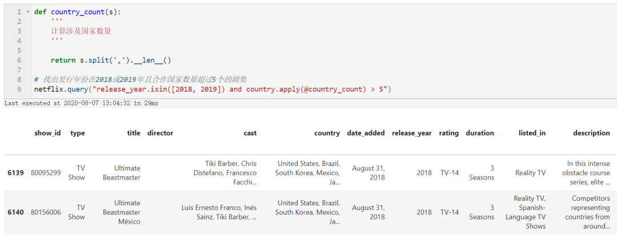This screenshot has height=239, width=617.
Task: Select row index 6139
Action: (x=16, y=173)
